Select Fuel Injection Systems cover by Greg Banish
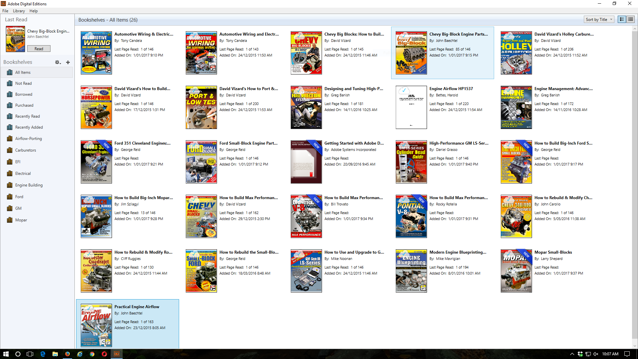638x359 pixels. (306, 107)
